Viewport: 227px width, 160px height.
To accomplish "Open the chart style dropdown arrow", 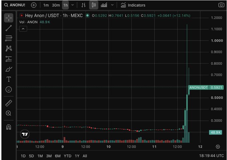I will (112, 5).
